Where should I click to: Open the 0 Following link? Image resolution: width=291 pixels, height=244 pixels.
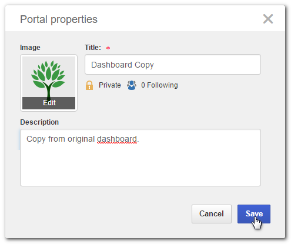(159, 85)
